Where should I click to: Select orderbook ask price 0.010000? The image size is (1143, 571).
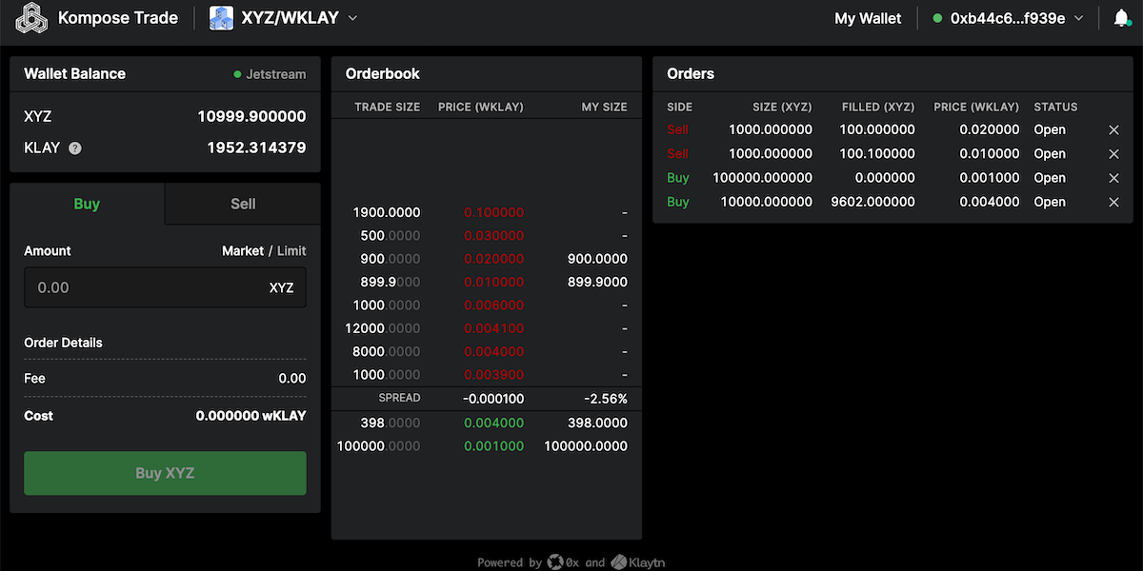(493, 283)
